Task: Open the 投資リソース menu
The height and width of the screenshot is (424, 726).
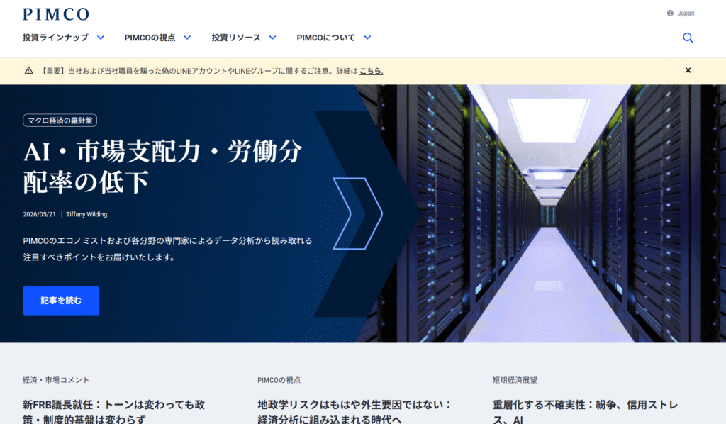Action: point(236,38)
